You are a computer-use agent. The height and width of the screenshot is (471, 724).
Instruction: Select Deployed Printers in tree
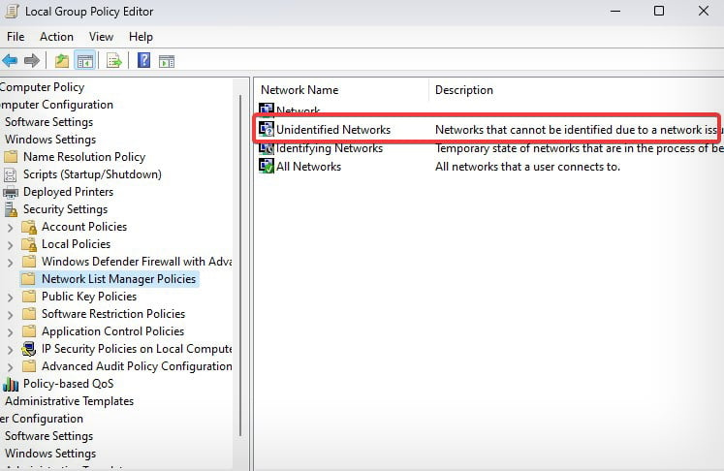click(69, 192)
